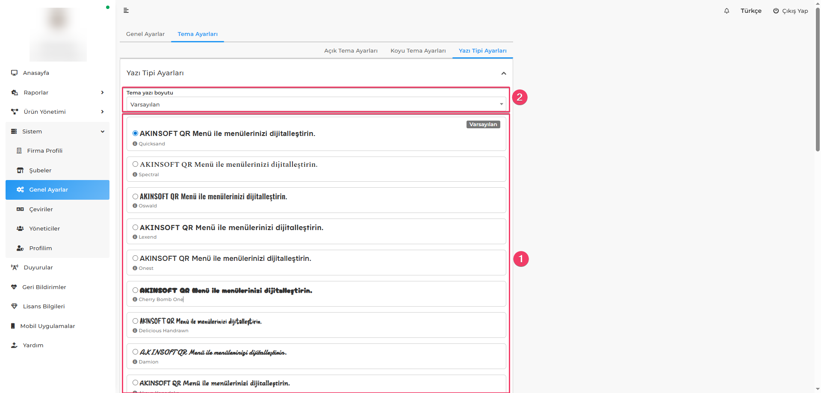This screenshot has width=821, height=393.
Task: Switch to the Genel Ayarlar tab
Action: (145, 34)
